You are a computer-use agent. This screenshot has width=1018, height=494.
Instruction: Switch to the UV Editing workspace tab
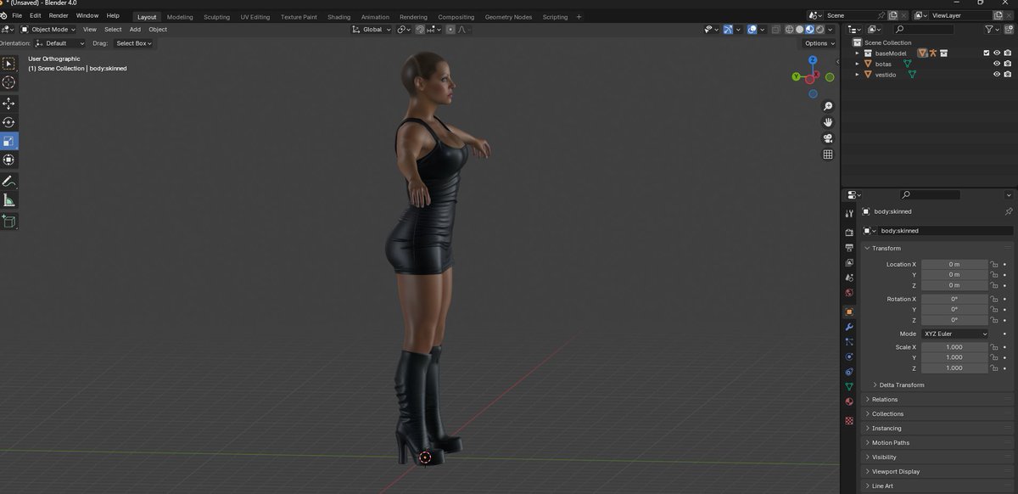click(255, 17)
